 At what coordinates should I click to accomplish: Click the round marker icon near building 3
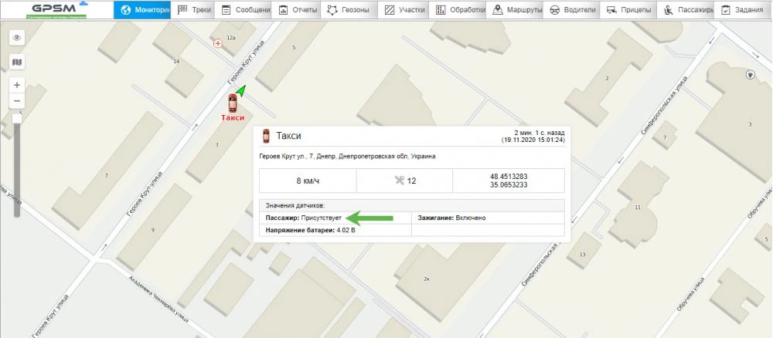[751, 75]
